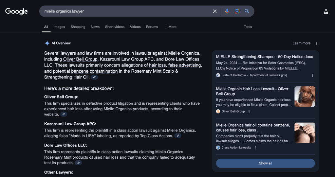This screenshot has width=335, height=177.
Task: Open AI Overview three-dot options menu
Action: coord(317,44)
